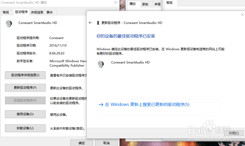Click the speaker icon in properties dialog
245x146 pixels.
(9, 24)
